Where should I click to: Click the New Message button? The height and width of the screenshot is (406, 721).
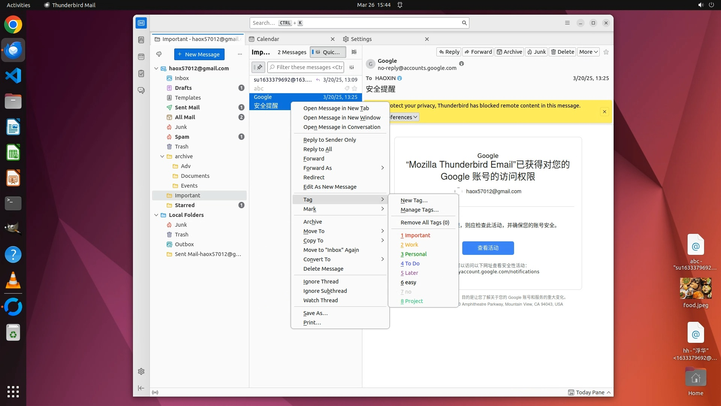[x=199, y=54]
